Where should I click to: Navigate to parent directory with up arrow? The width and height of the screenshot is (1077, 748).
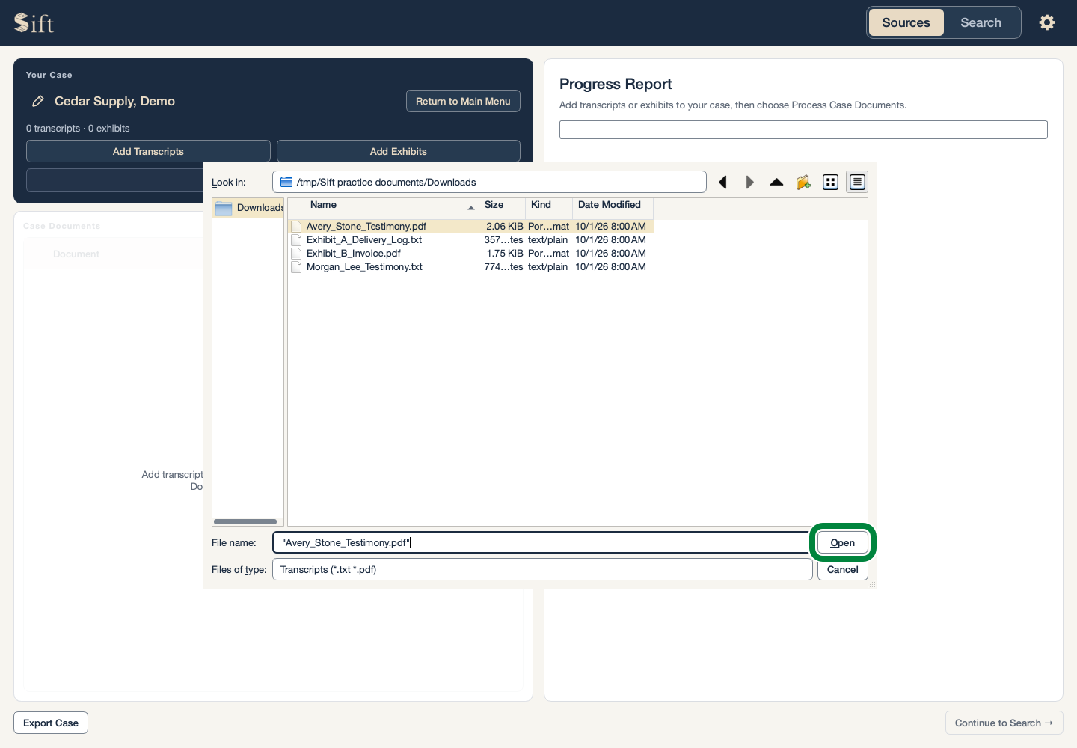pyautogui.click(x=776, y=182)
